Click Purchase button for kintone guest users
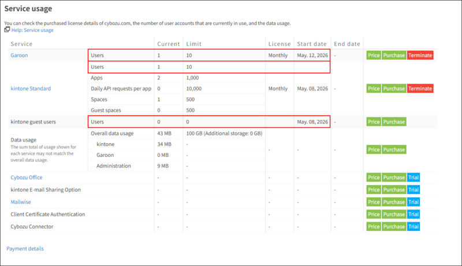Viewport: 462px width, 266px height. click(394, 122)
